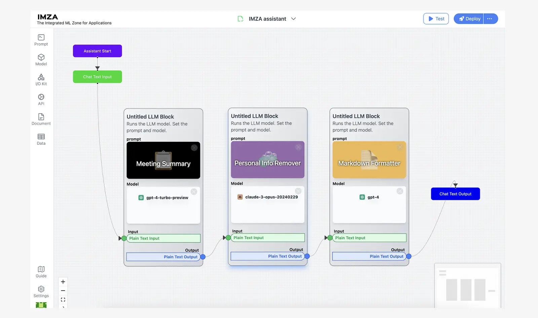Screen dimensions: 538x318
Task: Open the more options menu beside Deploy
Action: click(x=490, y=19)
